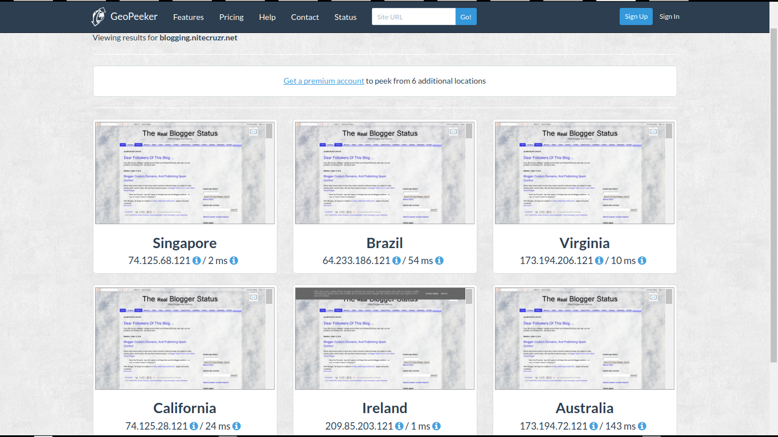Open the Sign In link
The image size is (778, 437).
click(669, 17)
